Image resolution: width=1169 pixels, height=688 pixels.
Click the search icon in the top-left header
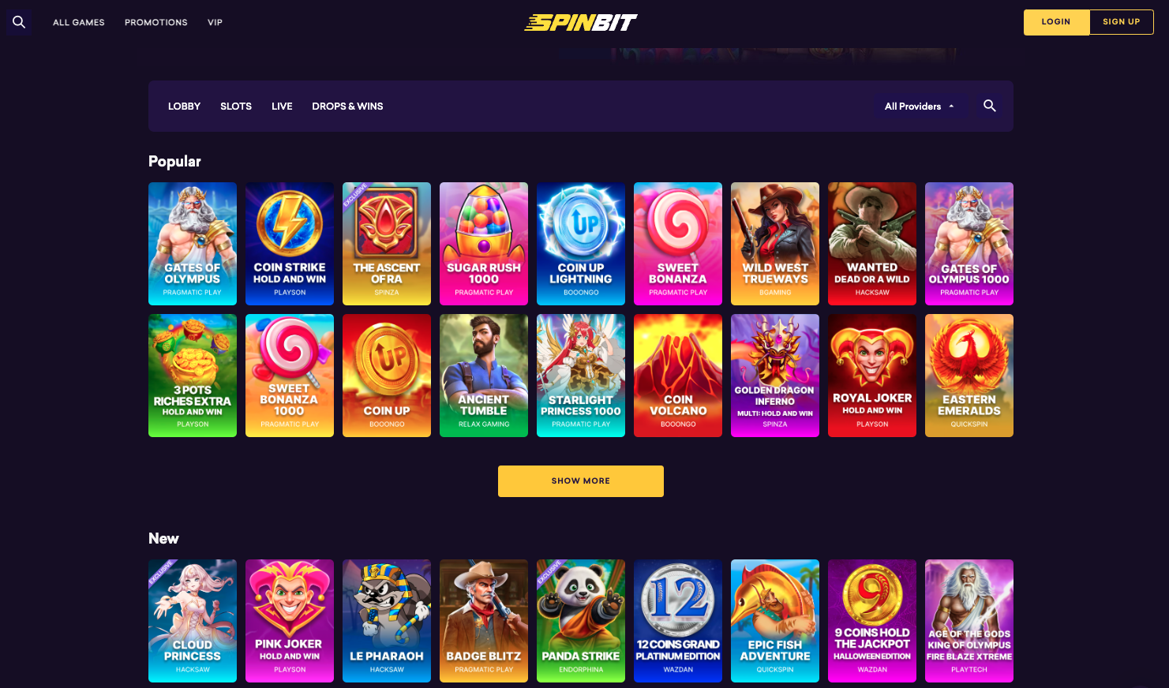point(19,22)
